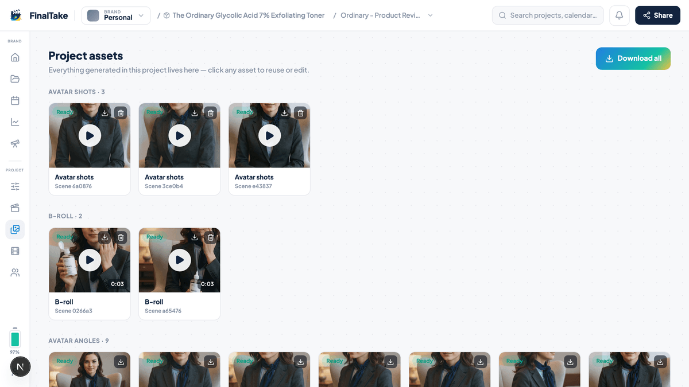Click the AVATAR SHOTS · 3 heading
689x387 pixels.
click(x=76, y=92)
